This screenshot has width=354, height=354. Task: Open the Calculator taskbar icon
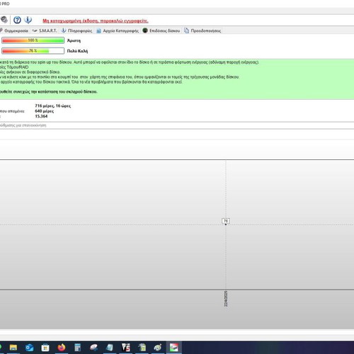point(77,348)
